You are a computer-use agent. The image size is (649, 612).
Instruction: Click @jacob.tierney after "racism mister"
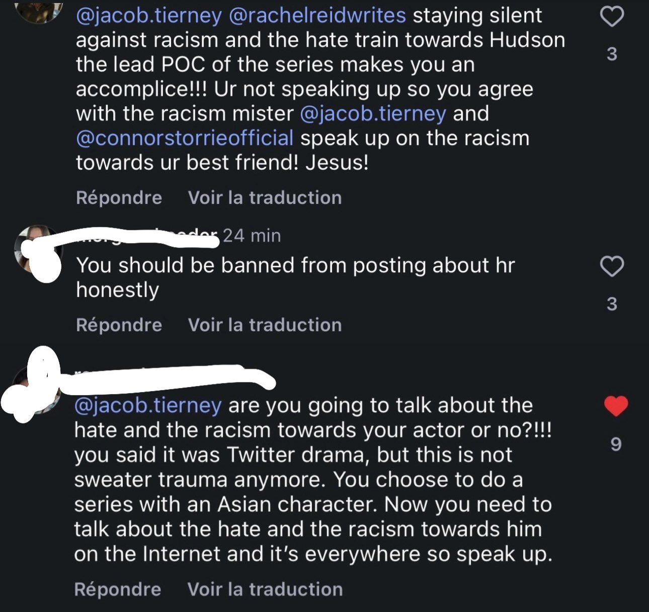pos(372,113)
